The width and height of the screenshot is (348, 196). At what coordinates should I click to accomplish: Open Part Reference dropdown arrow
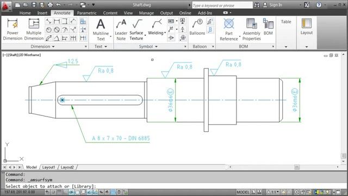(240, 36)
